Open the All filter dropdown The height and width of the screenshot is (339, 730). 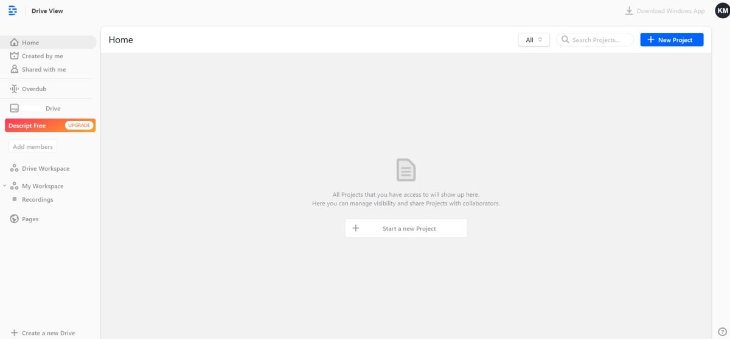click(534, 39)
